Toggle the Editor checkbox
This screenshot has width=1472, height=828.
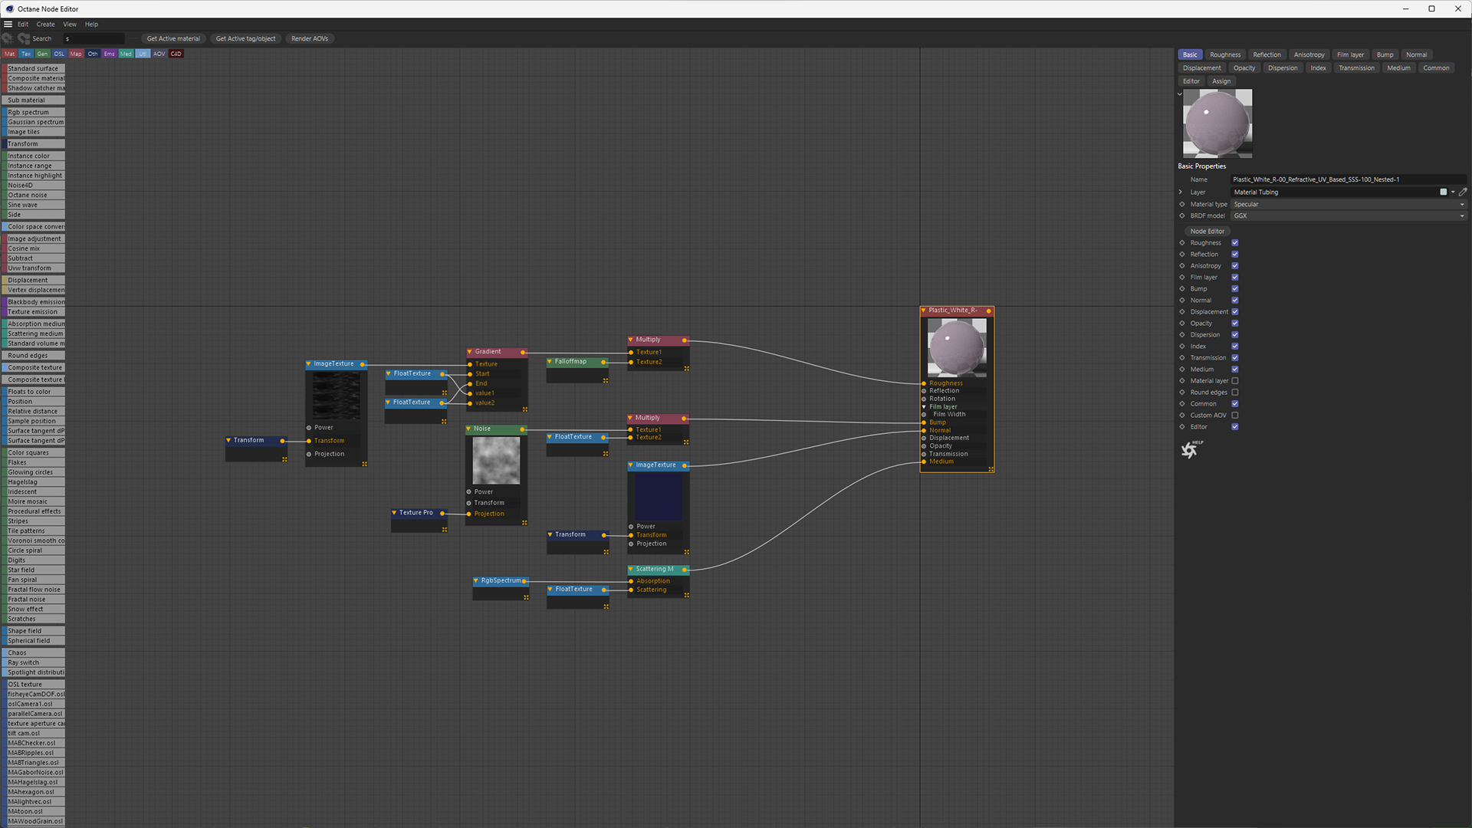coord(1235,427)
